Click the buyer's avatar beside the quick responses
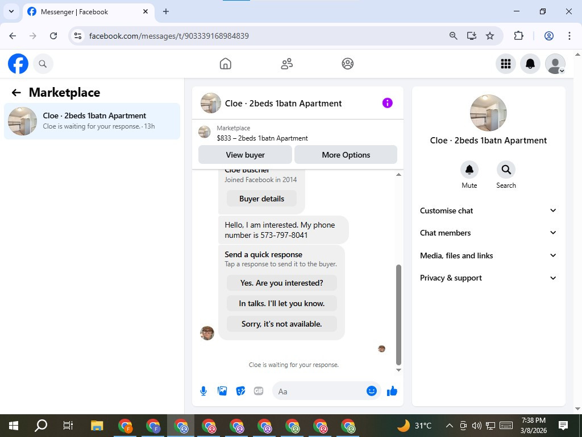582x437 pixels. click(207, 333)
